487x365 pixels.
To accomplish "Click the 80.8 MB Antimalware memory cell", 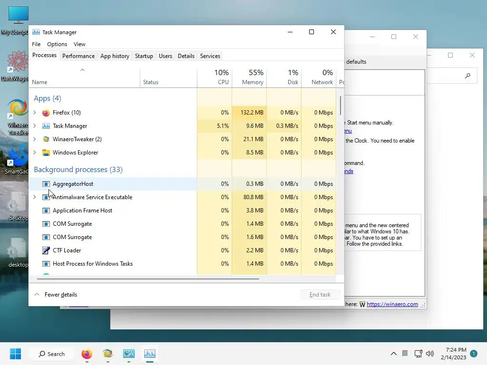I will tap(249, 197).
